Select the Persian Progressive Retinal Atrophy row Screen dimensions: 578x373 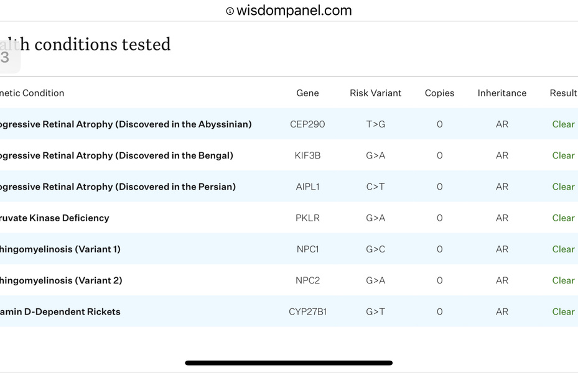(x=118, y=186)
